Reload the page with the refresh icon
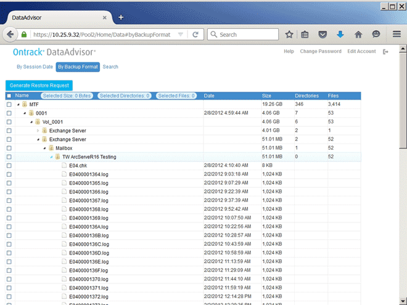407x305 pixels. (195, 35)
